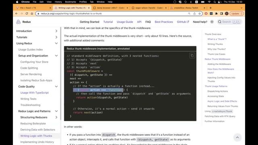Jump to 'Adding the Middleware' section

tap(219, 64)
